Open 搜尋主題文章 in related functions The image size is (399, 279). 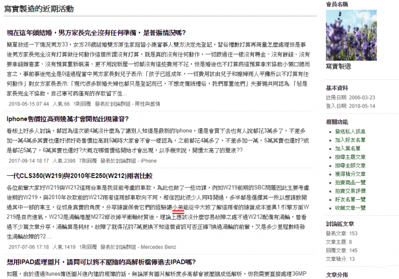tap(350, 157)
